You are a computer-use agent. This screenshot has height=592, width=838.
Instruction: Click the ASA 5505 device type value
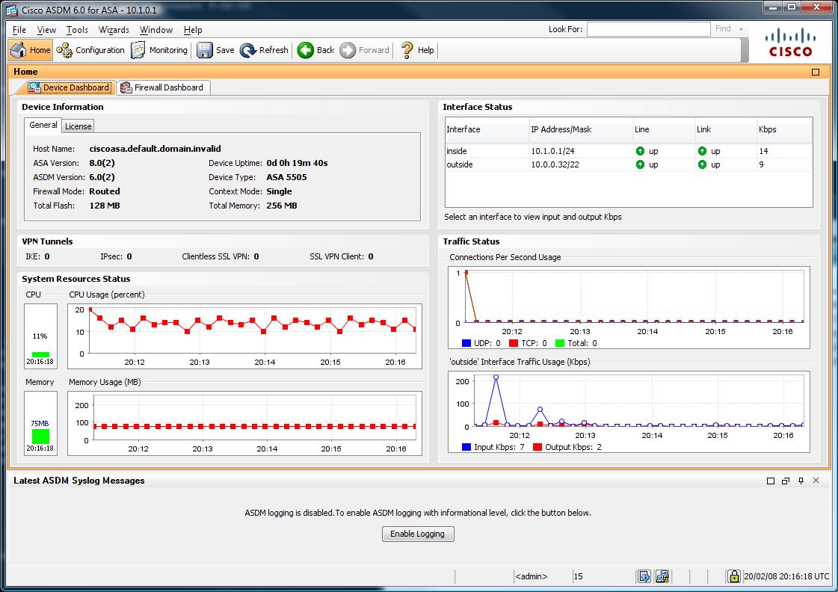[x=286, y=177]
